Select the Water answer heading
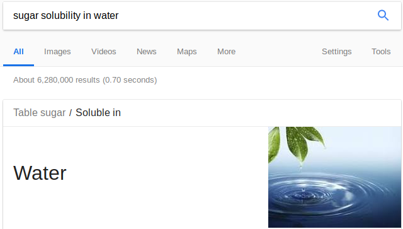This screenshot has width=403, height=229. (40, 173)
